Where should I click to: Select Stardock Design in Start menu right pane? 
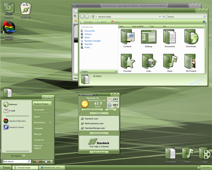[42, 104]
